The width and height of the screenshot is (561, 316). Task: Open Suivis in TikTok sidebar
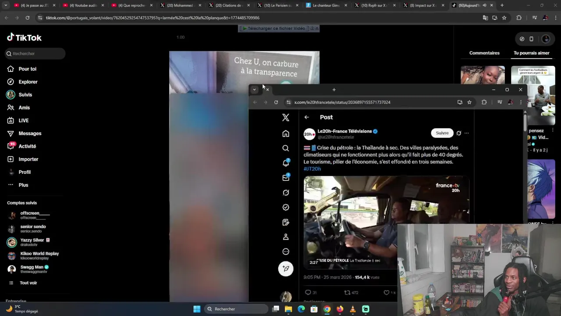click(x=25, y=95)
